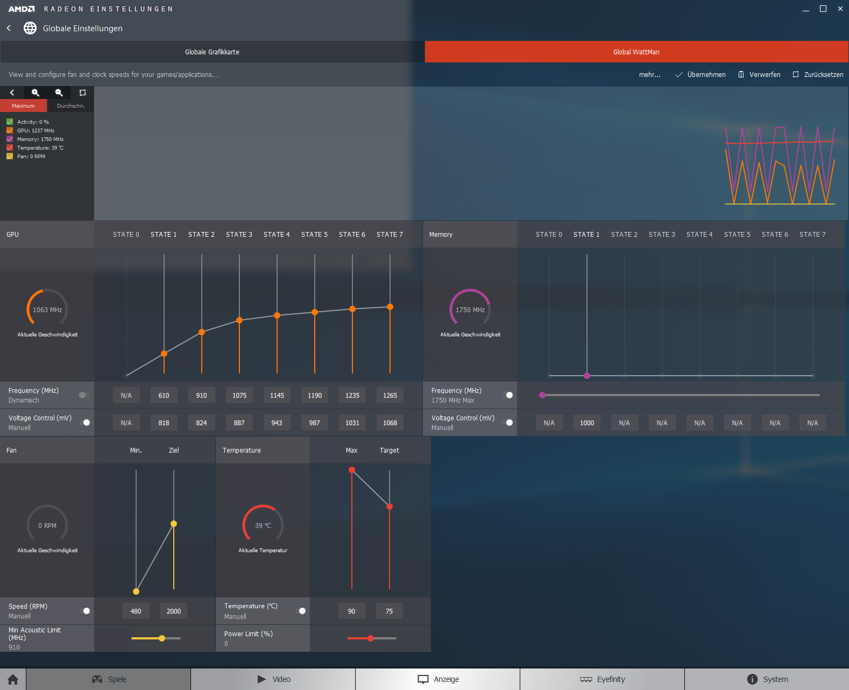The width and height of the screenshot is (849, 690).
Task: Click the max temperature field 90
Action: click(352, 611)
